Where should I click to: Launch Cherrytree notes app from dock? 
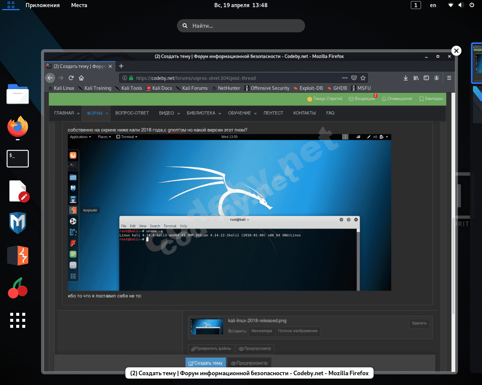pyautogui.click(x=18, y=288)
